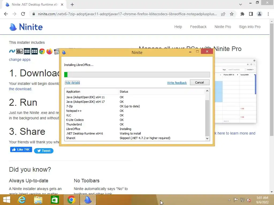Image resolution: width=274 pixels, height=205 pixels.
Task: Open the Chrome extensions puzzle icon
Action: click(242, 14)
